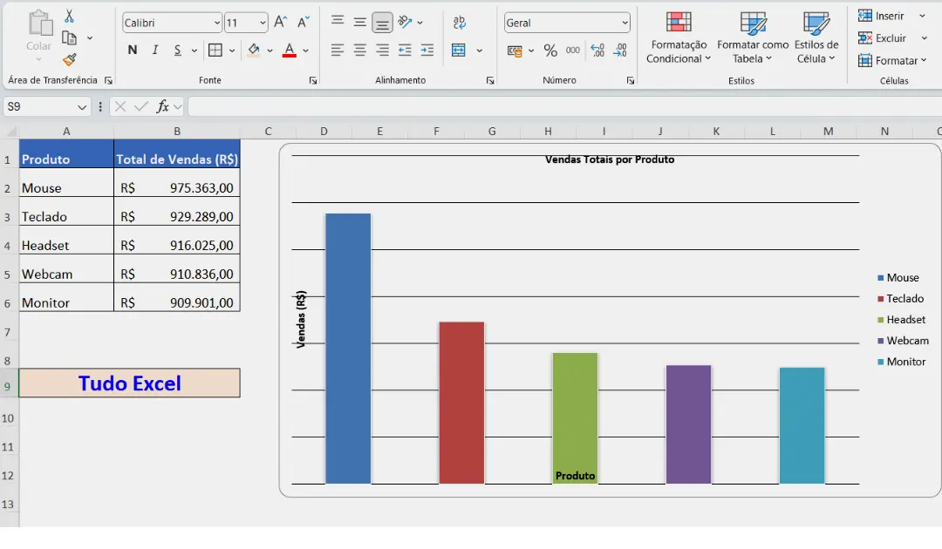Toggle wrap text alignment option
Viewport: 942px width, 549px height.
coord(459,23)
